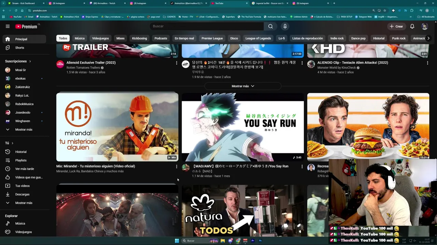Focus the Buscar search field
The image size is (437, 245).
(x=207, y=26)
